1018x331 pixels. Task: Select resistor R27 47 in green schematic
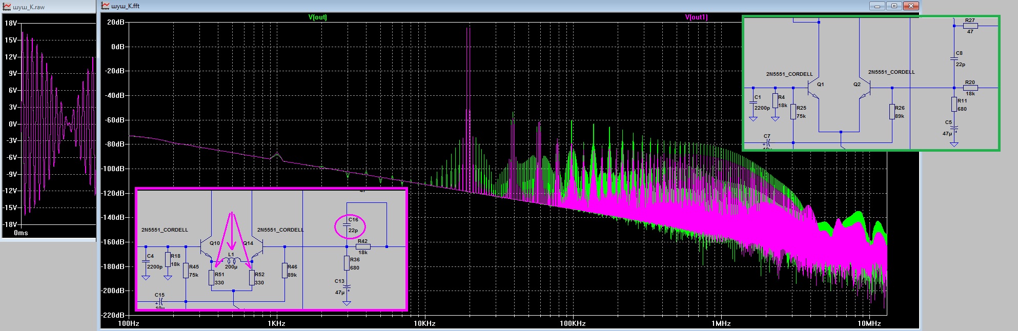click(970, 26)
